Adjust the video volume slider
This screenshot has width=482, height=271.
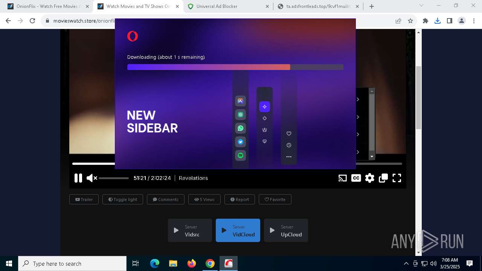point(114,178)
